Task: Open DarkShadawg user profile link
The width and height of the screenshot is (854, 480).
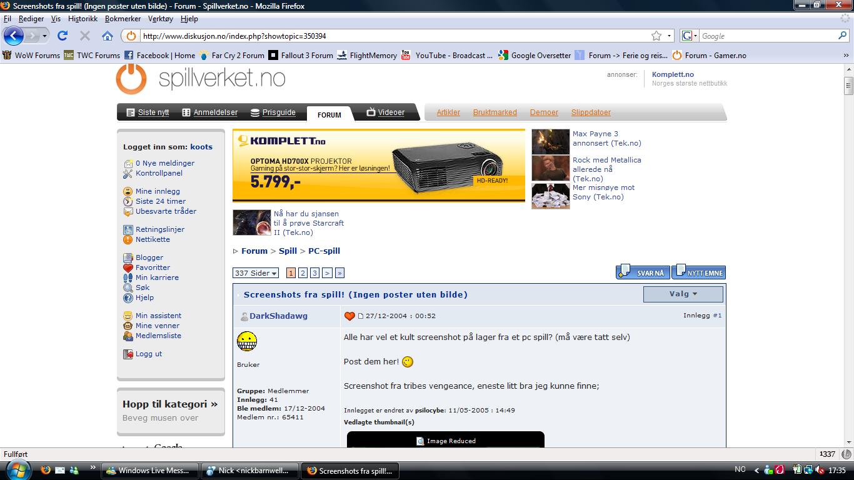Action: pyautogui.click(x=278, y=316)
